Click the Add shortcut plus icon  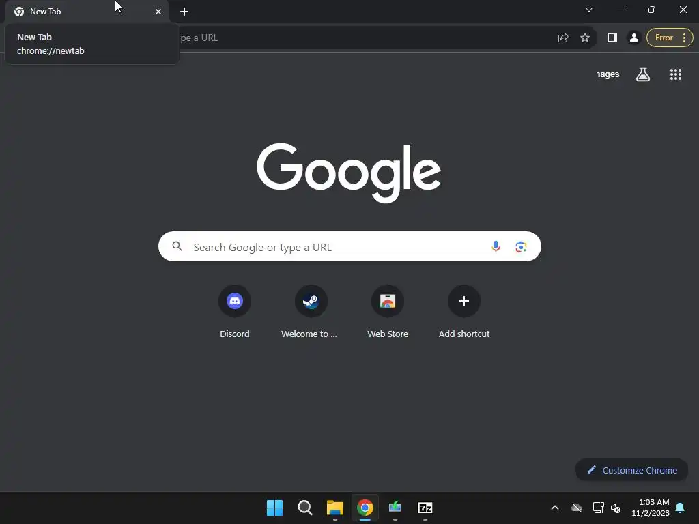(464, 301)
